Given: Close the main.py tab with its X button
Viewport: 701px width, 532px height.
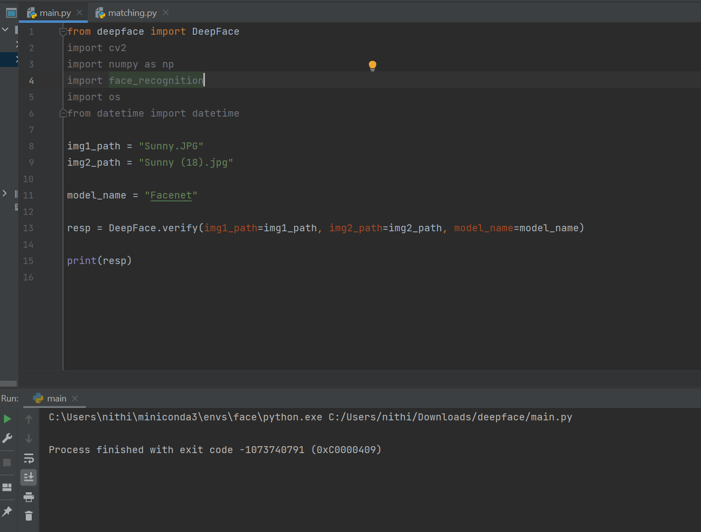Looking at the screenshot, I should [80, 12].
